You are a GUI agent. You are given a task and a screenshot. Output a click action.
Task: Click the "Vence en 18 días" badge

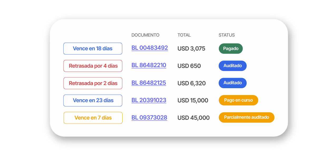coord(92,49)
